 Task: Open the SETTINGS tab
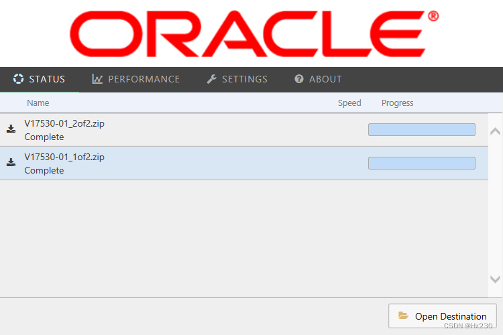[x=237, y=79]
